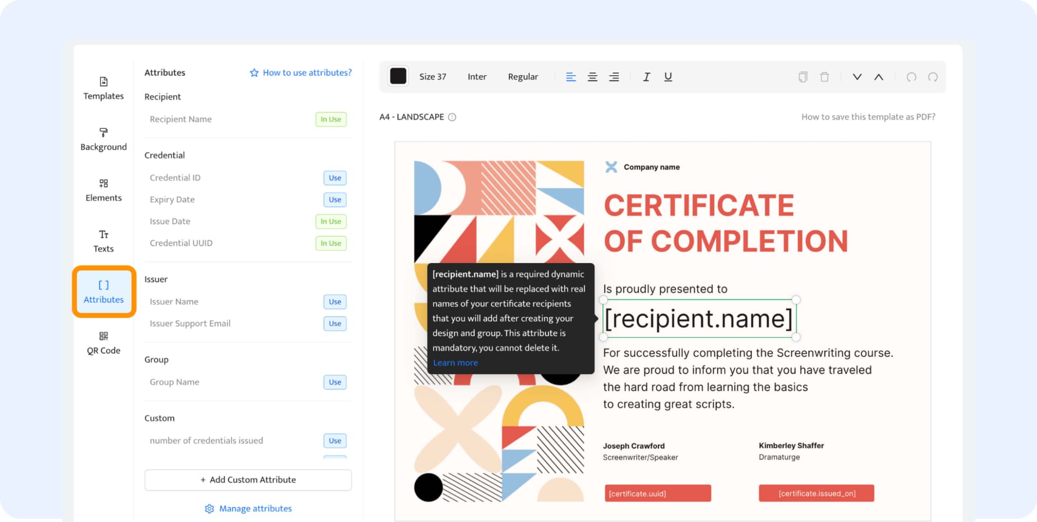The image size is (1037, 522).
Task: Open the Size 37 font size dropdown
Action: 433,77
